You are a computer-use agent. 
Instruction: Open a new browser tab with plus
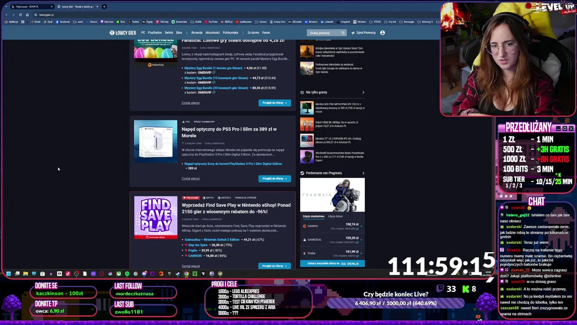tap(104, 6)
